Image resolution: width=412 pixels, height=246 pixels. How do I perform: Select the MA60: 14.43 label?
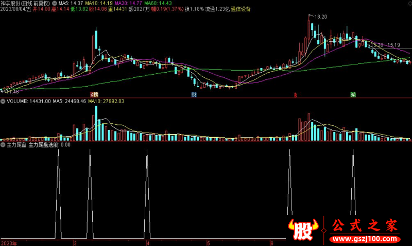[x=158, y=3]
